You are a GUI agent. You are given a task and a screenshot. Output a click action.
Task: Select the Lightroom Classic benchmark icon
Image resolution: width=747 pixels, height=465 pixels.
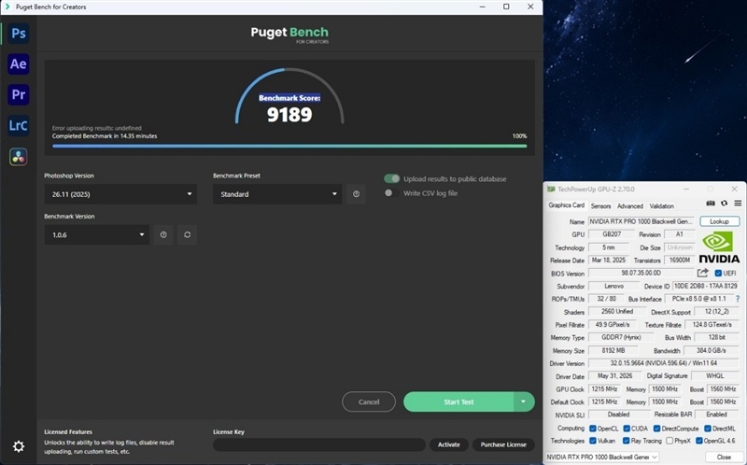point(18,126)
